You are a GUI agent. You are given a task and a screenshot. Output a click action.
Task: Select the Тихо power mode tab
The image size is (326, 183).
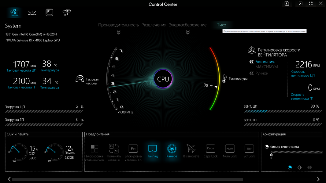point(221,25)
